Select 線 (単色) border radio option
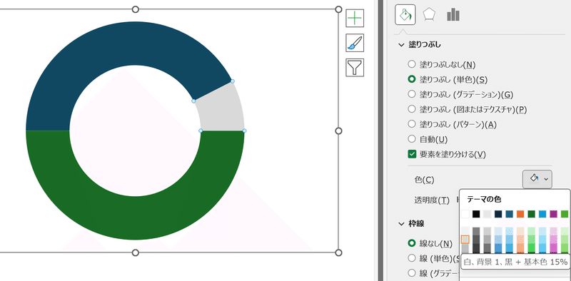 pyautogui.click(x=412, y=258)
